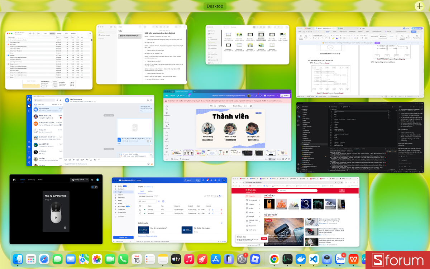This screenshot has width=430, height=269.
Task: Select the PRO X2 SUPERSTRIKE mouse card
Action: (57, 211)
